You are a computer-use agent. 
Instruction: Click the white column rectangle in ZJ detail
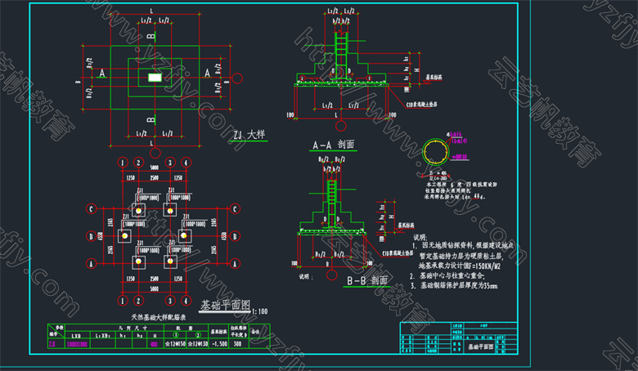pos(155,77)
